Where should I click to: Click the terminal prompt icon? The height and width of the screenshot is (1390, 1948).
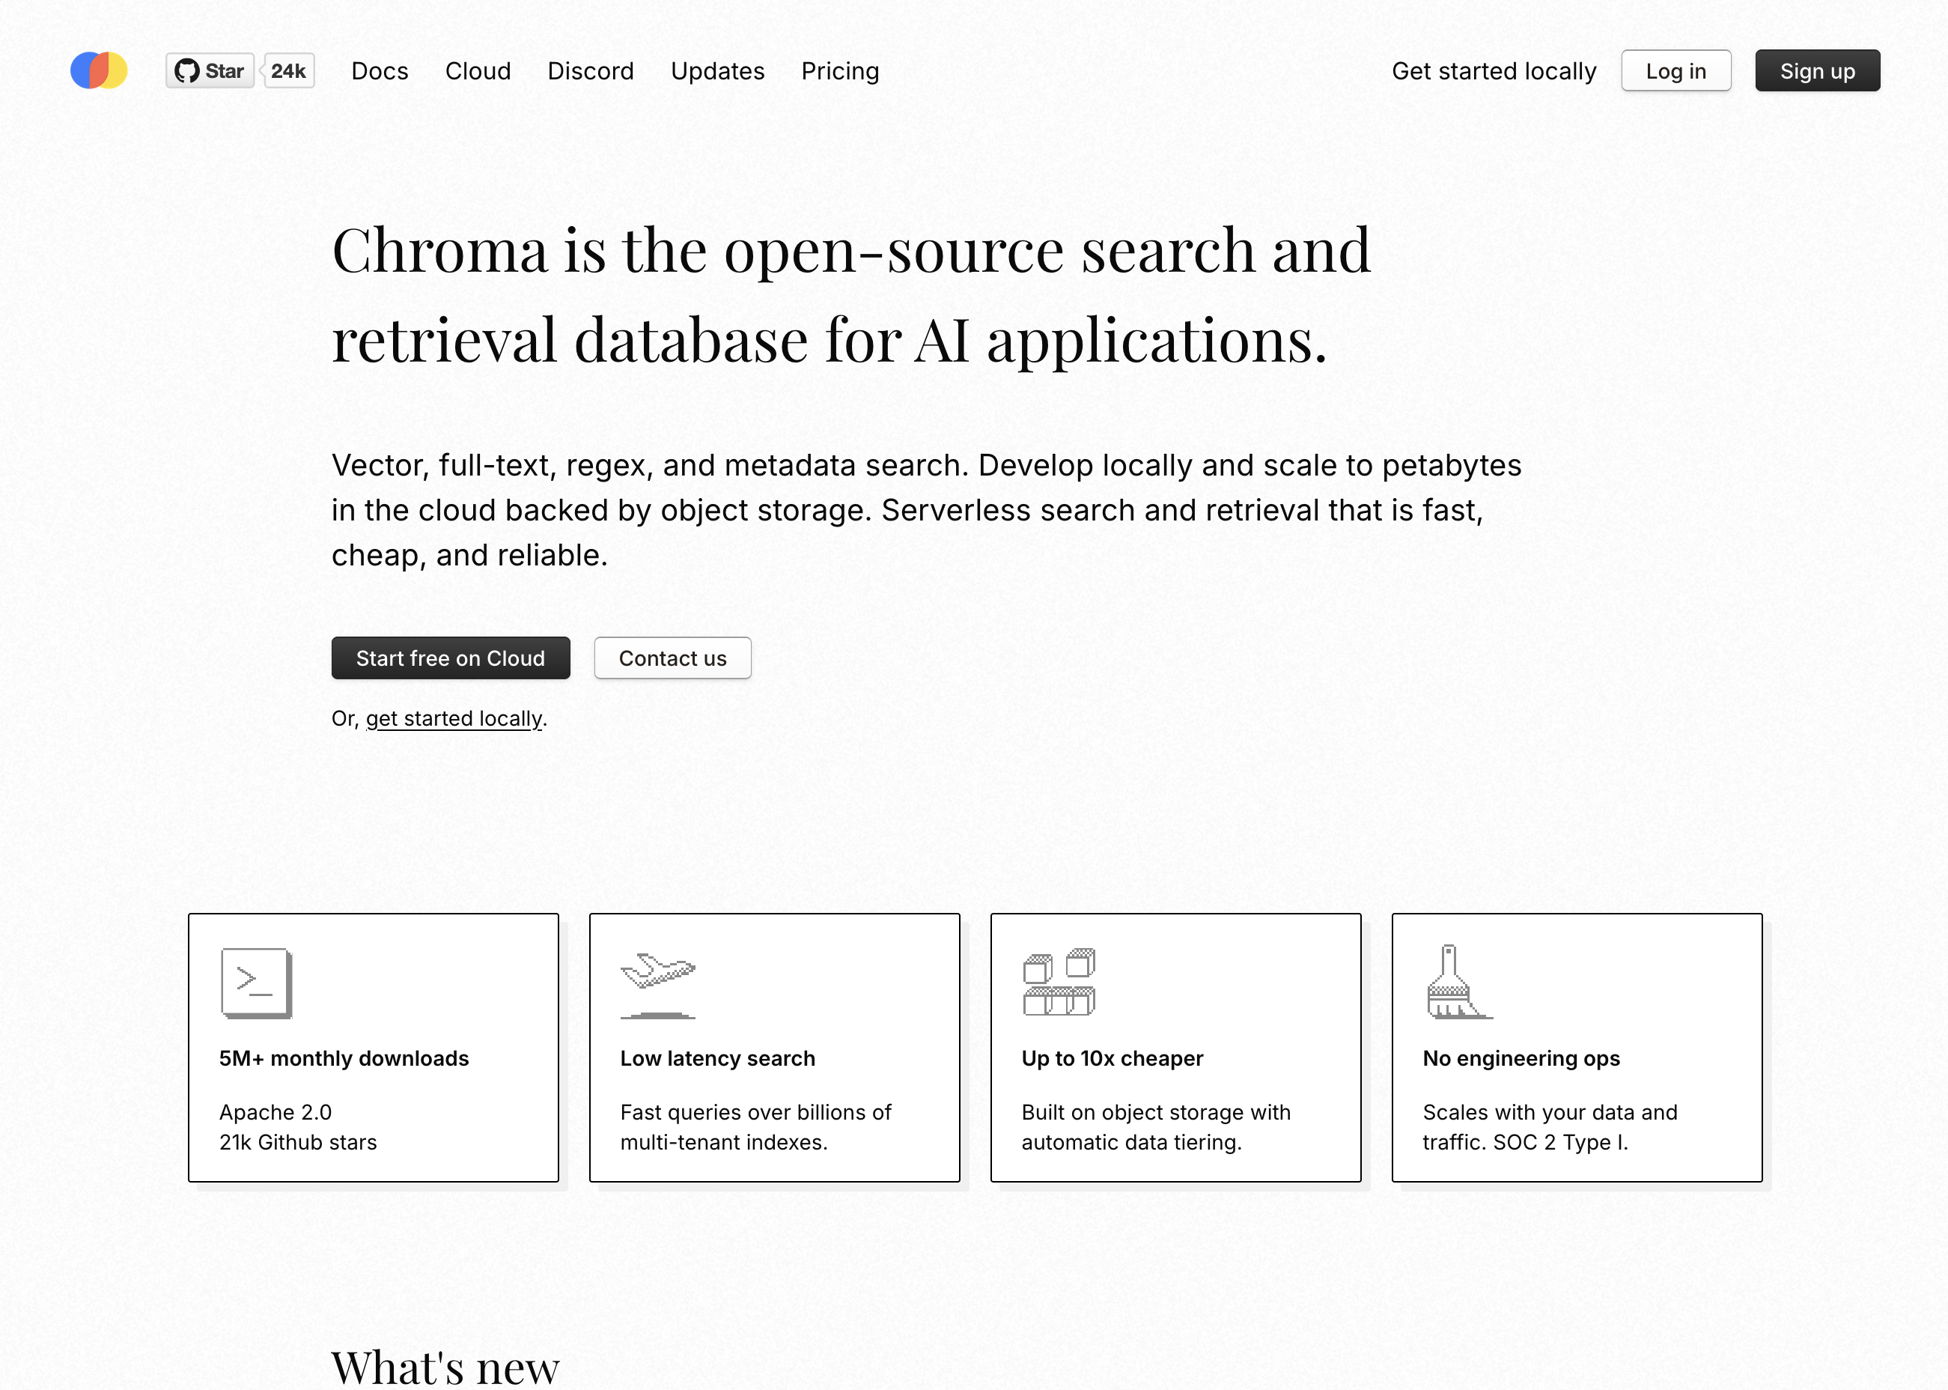coord(256,983)
